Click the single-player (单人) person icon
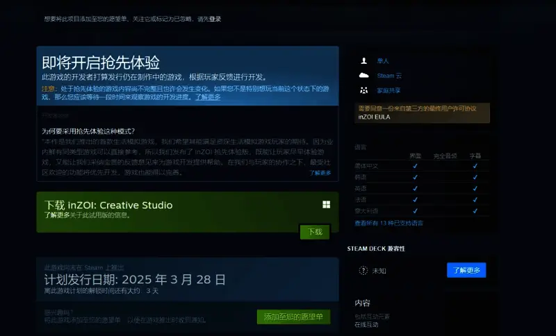The width and height of the screenshot is (556, 336). [x=363, y=61]
